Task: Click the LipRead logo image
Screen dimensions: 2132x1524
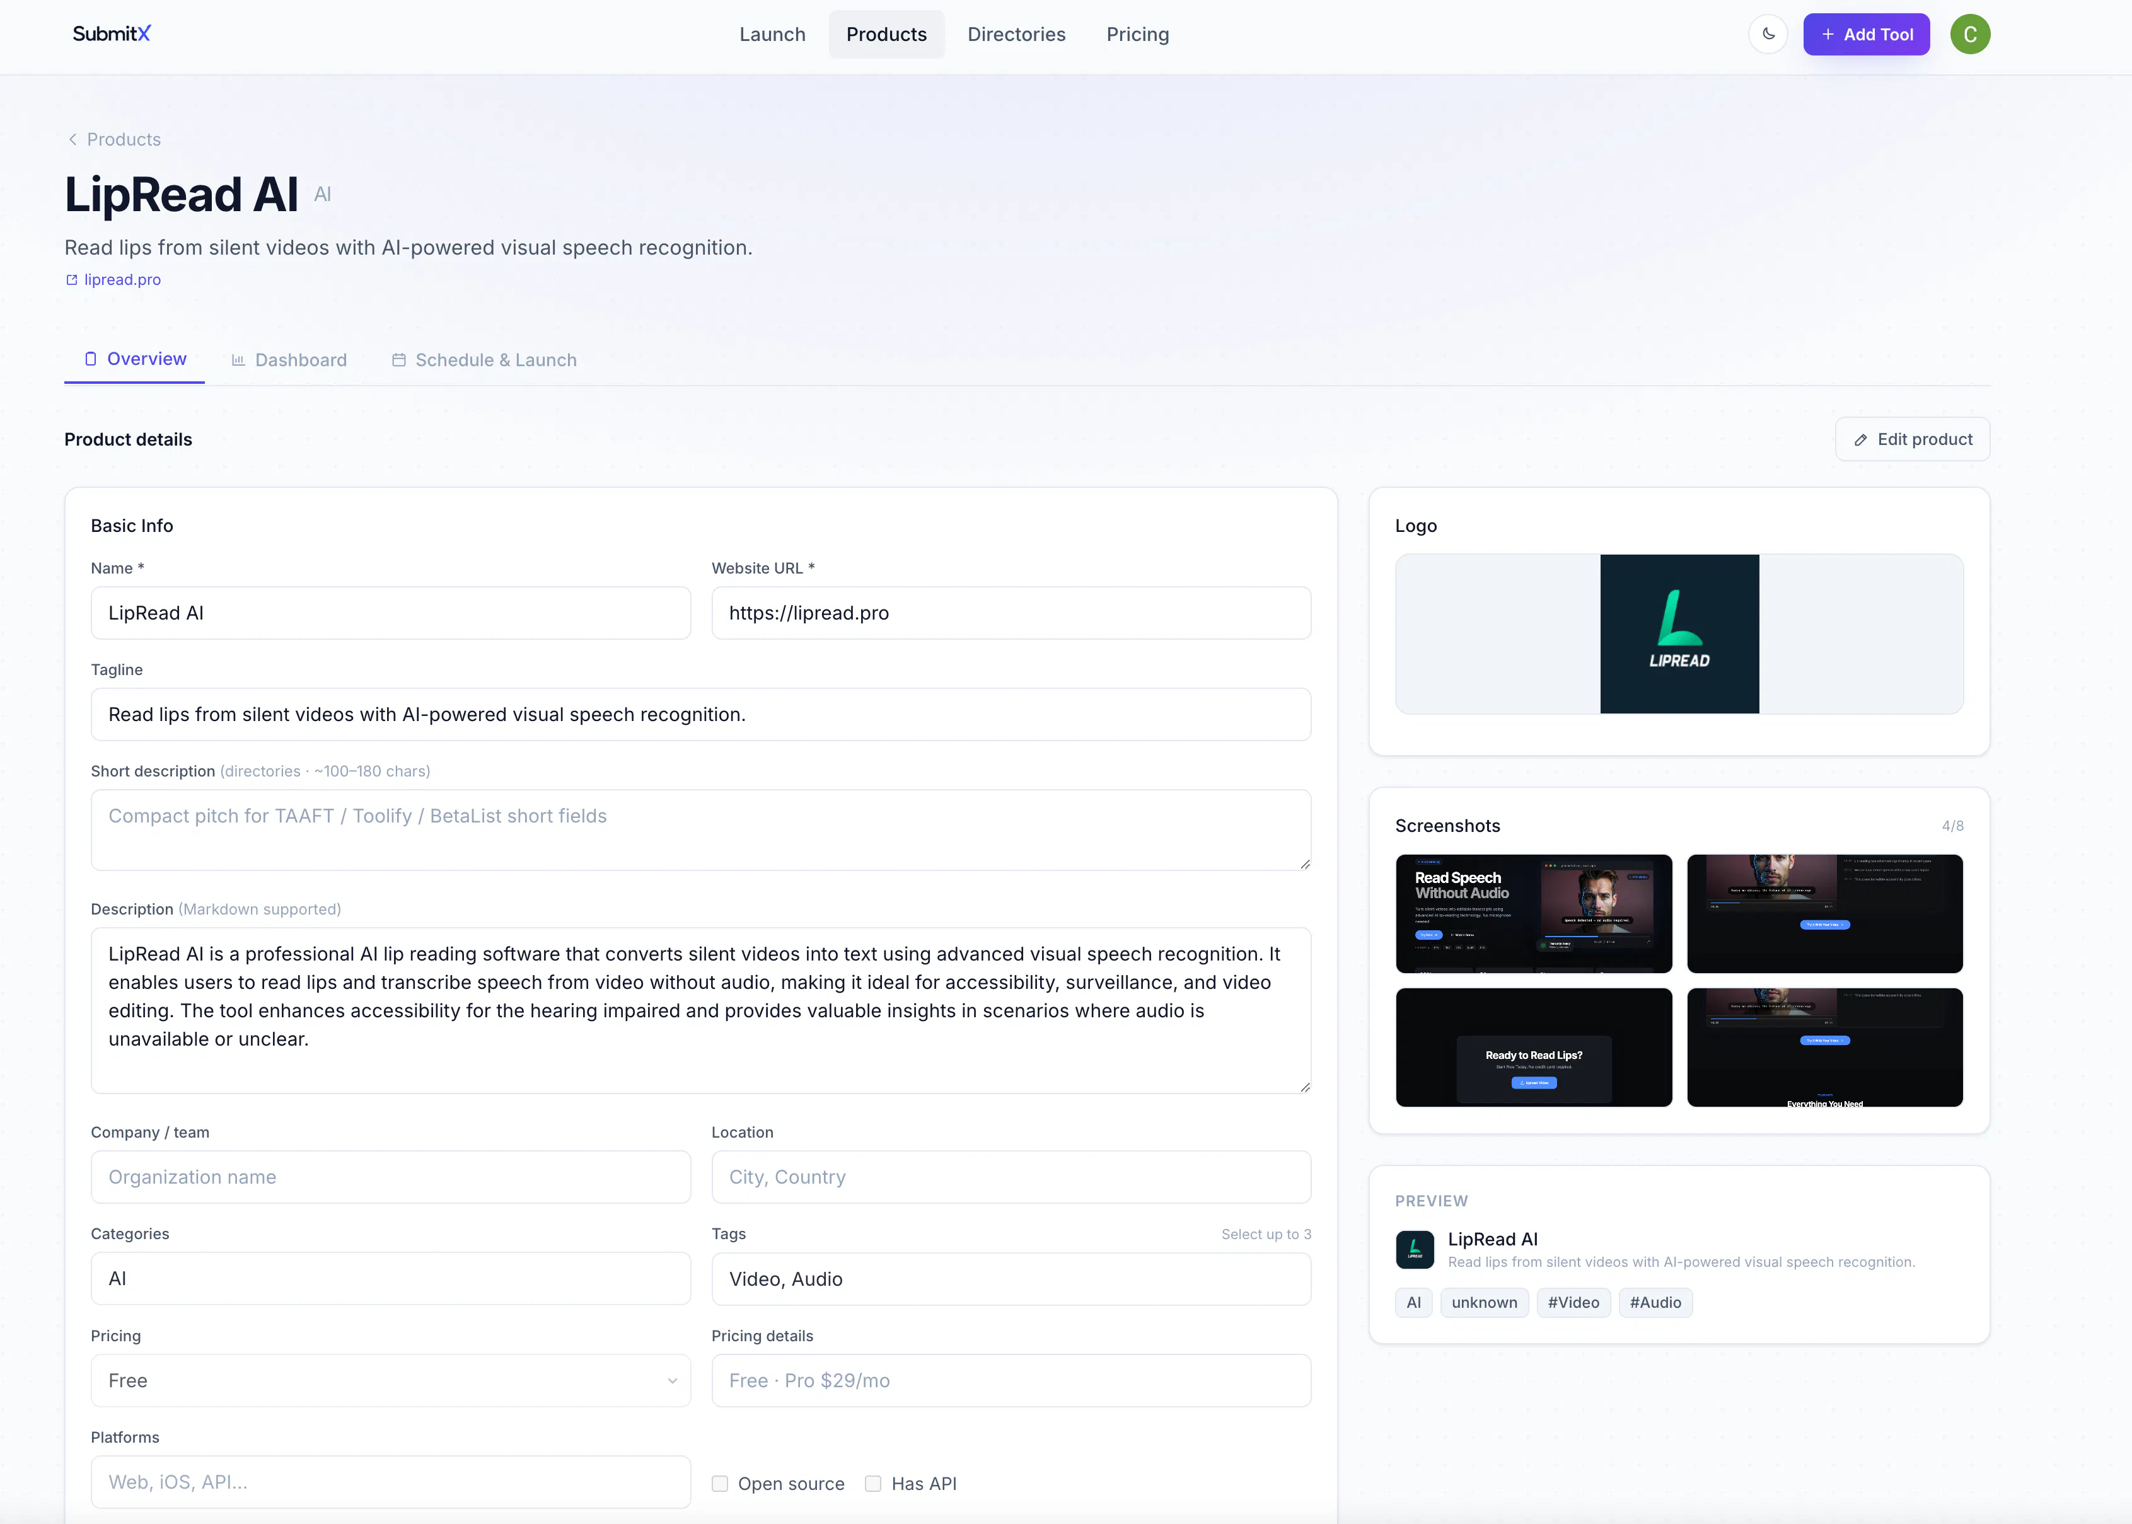Action: pos(1679,633)
